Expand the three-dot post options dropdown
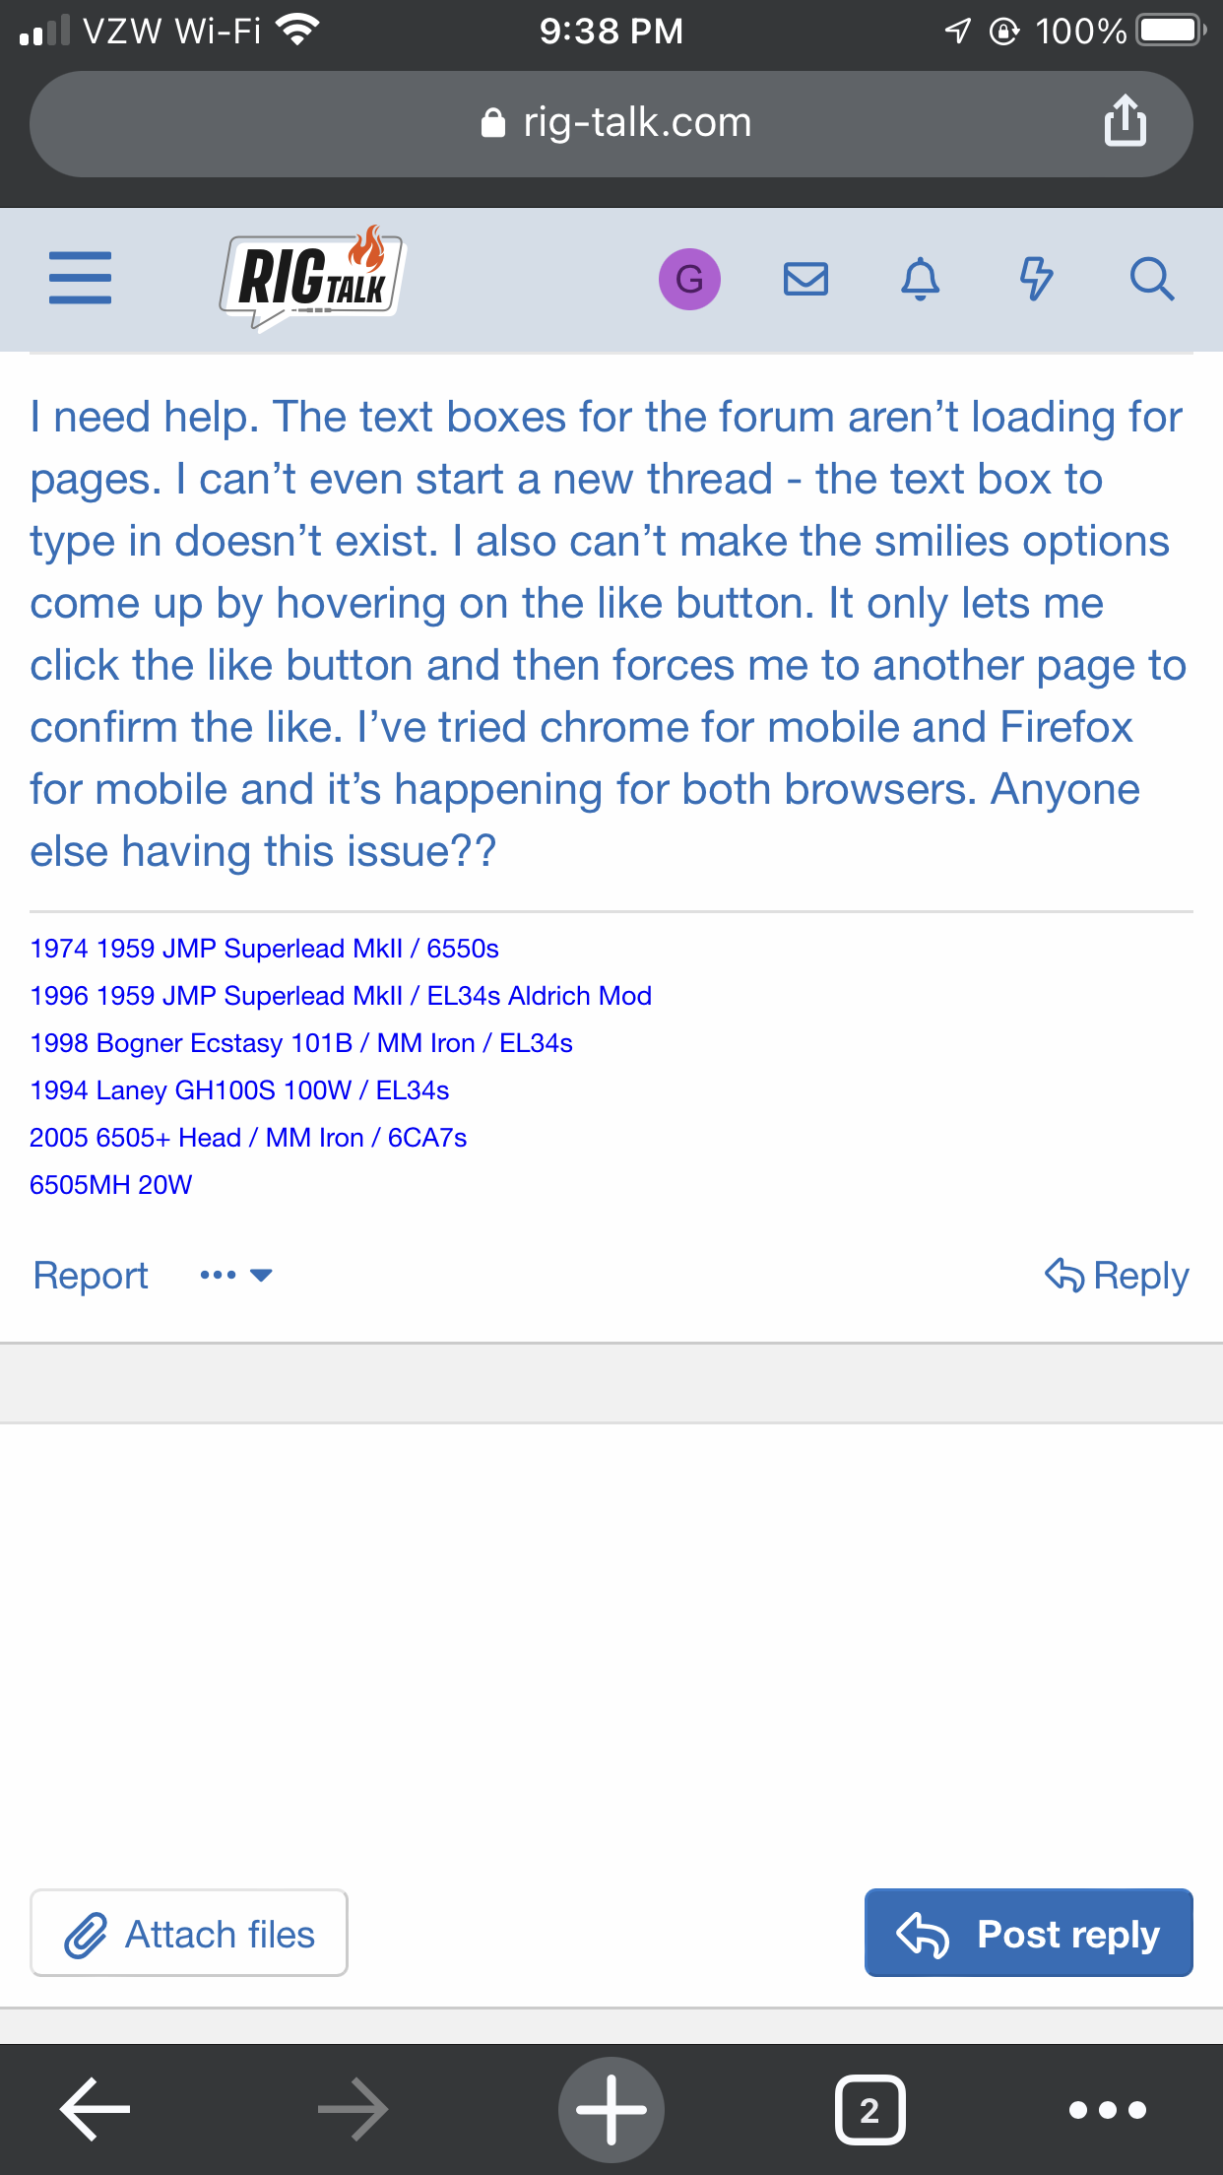1223x2175 pixels. pyautogui.click(x=236, y=1275)
